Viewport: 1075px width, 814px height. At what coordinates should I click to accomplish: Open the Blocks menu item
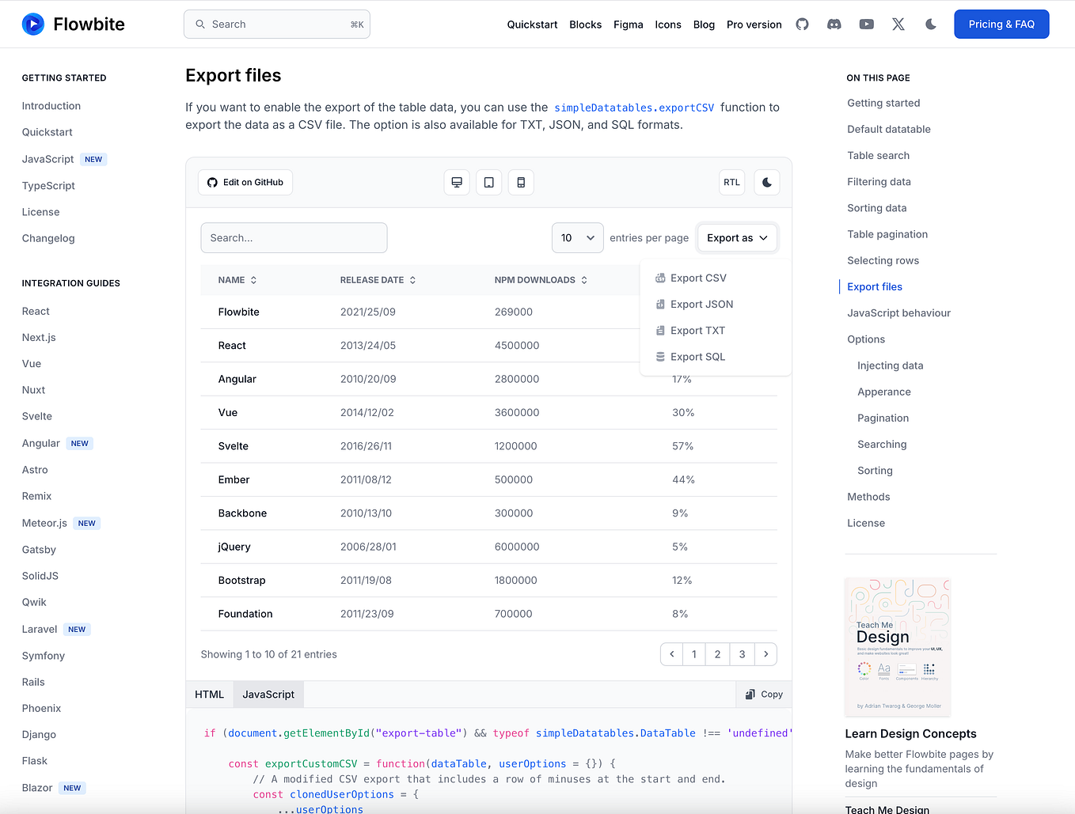coord(585,25)
